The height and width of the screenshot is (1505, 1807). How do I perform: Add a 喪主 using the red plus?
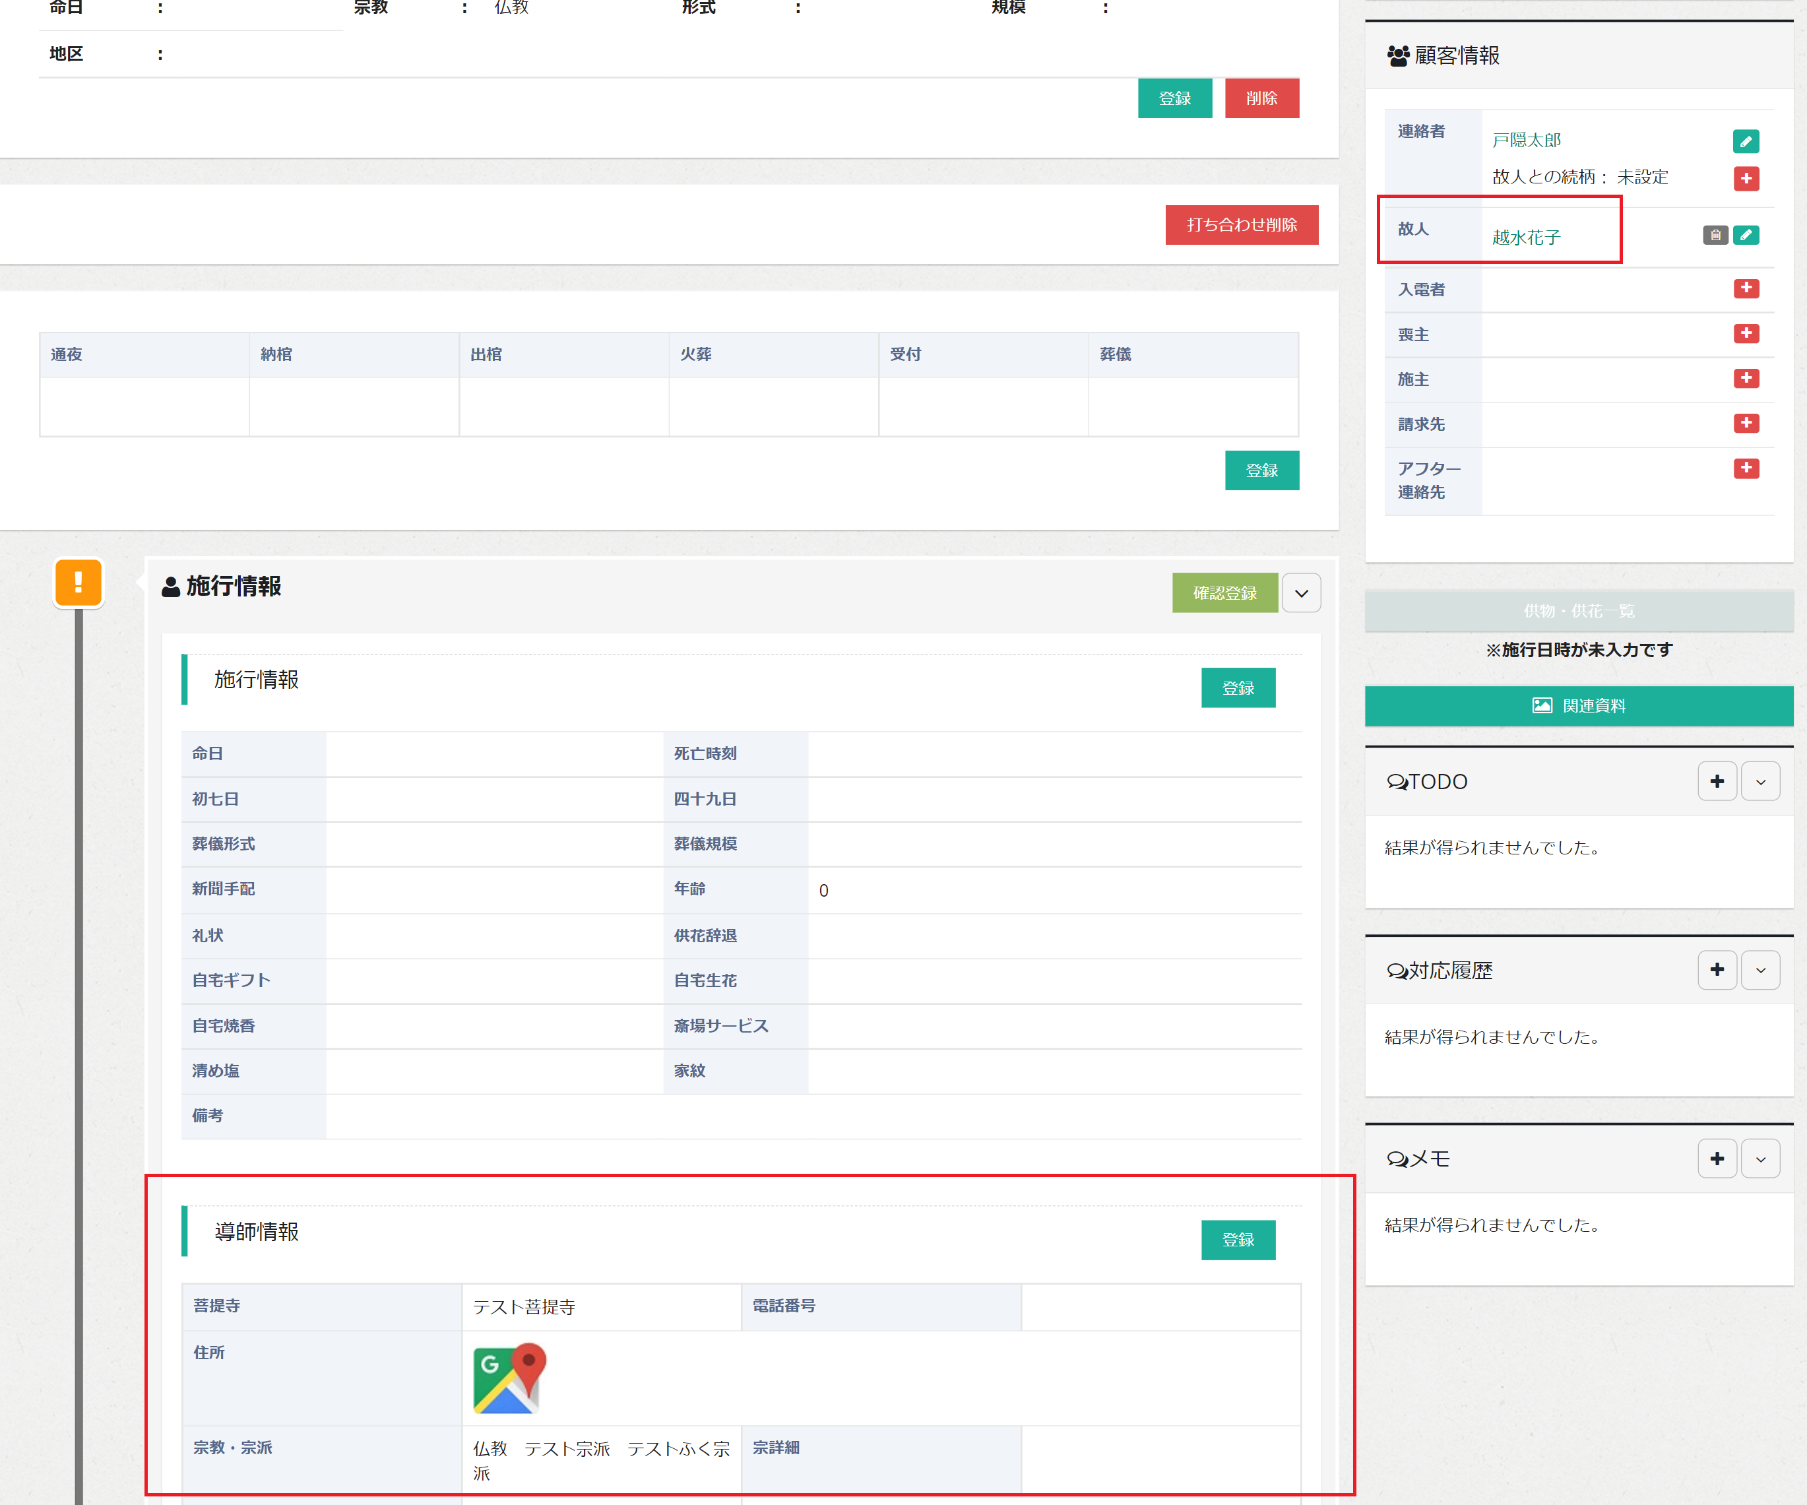(x=1745, y=333)
